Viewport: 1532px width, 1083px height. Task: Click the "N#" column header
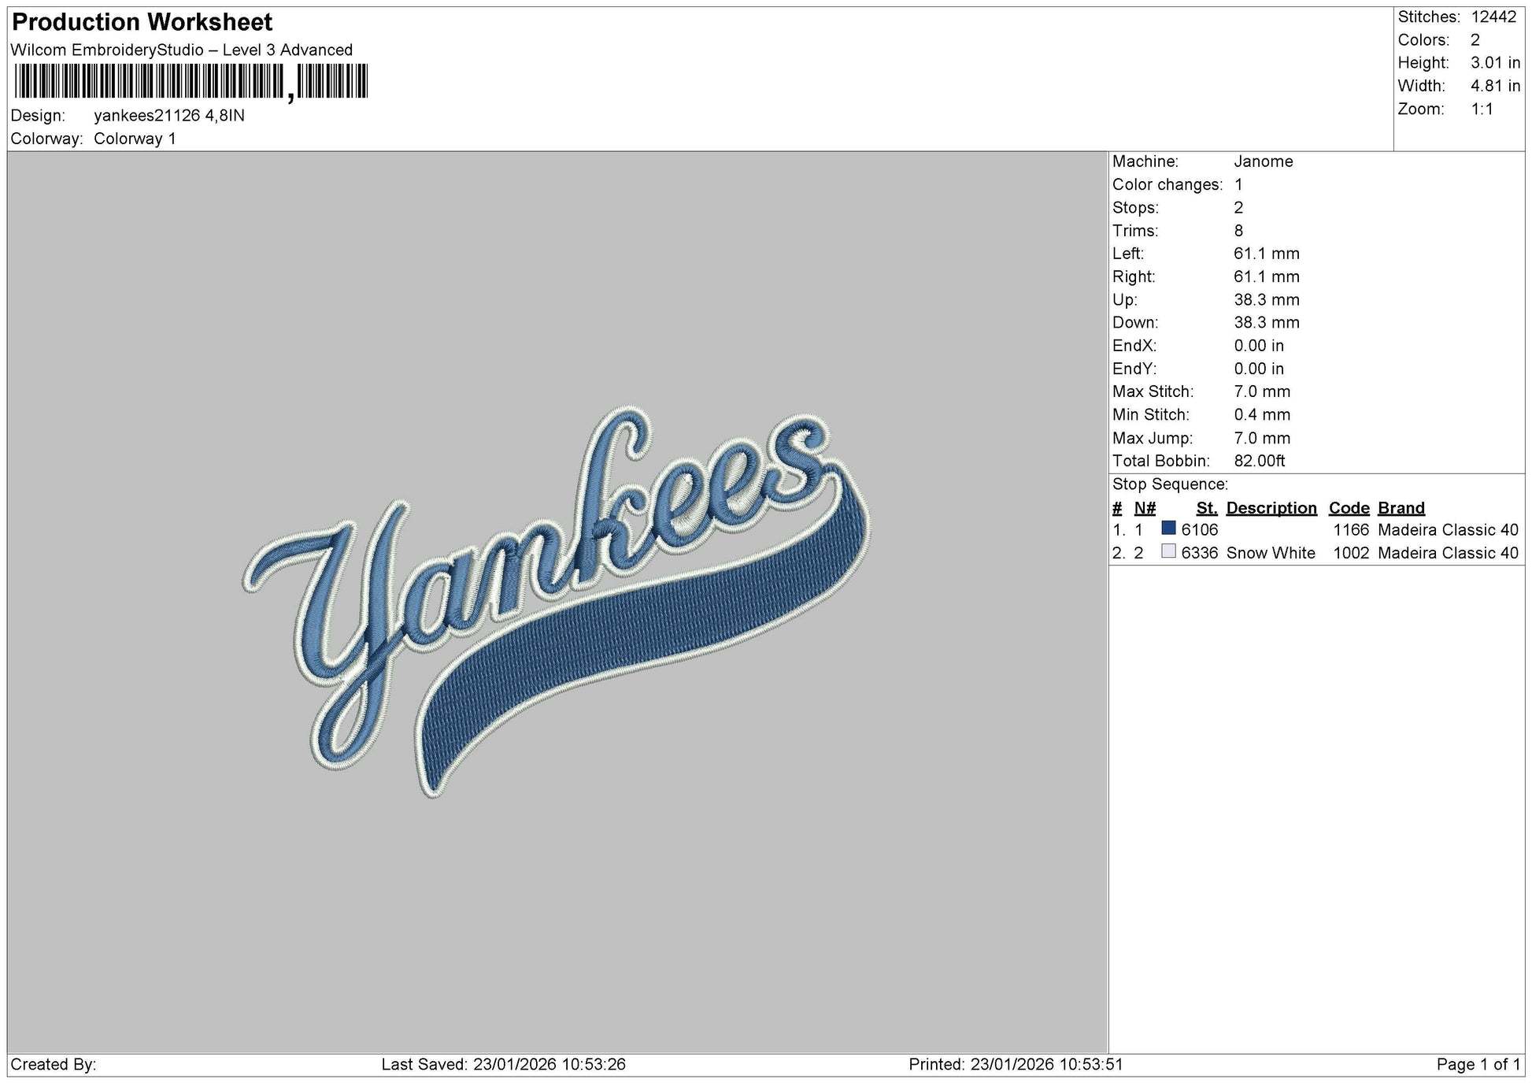[1145, 508]
